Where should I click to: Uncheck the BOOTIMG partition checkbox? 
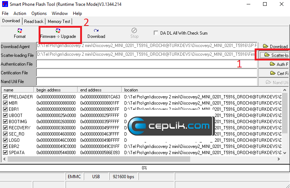click(x=5, y=122)
